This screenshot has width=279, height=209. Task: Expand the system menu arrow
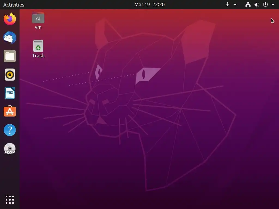pos(273,5)
